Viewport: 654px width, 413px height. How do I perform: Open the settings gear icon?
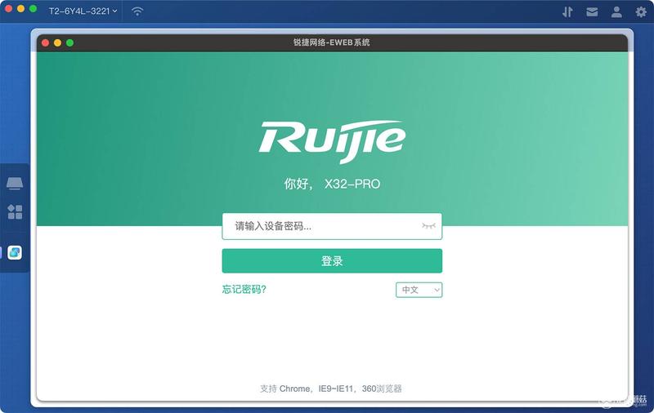641,12
